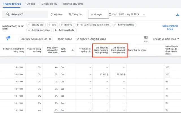This screenshot has width=181, height=113.
Task: Click the descending sort arrow in Cạnh tranh
Action: (72, 50)
